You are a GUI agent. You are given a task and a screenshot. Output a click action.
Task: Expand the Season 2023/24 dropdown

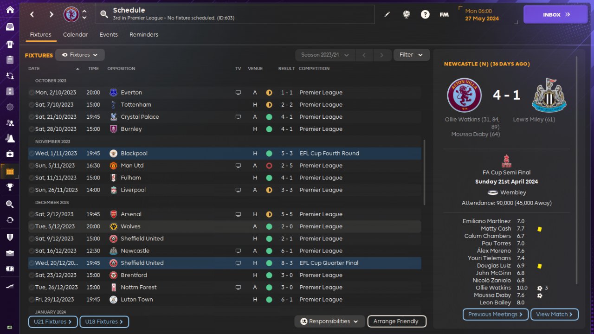coord(325,55)
